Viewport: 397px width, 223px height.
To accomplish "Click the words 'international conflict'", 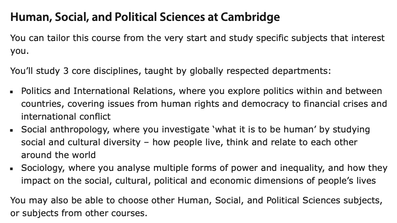I will pos(66,116).
